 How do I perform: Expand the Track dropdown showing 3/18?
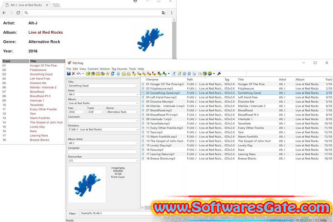pos(103,112)
